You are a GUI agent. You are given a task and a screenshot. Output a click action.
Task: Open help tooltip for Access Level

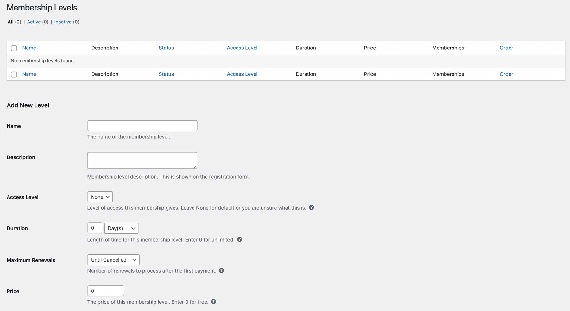[x=311, y=208]
